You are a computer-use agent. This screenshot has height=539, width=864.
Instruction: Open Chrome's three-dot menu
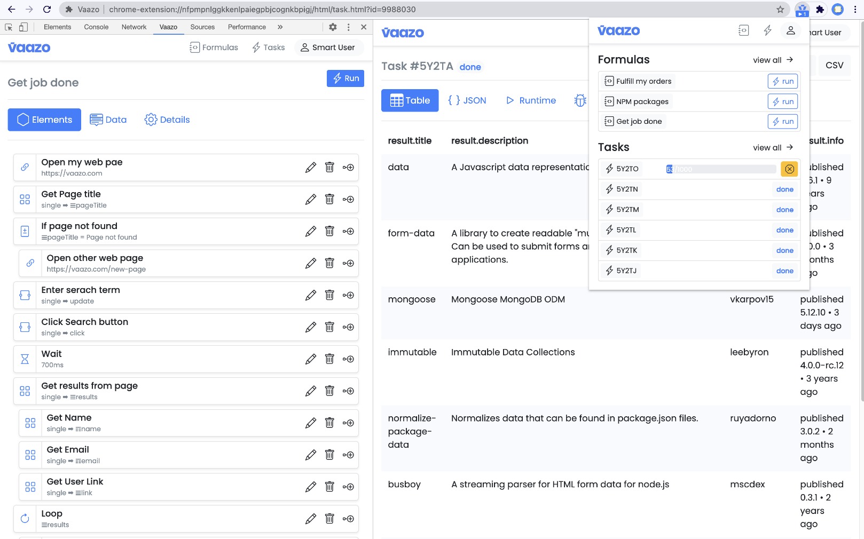(x=855, y=10)
